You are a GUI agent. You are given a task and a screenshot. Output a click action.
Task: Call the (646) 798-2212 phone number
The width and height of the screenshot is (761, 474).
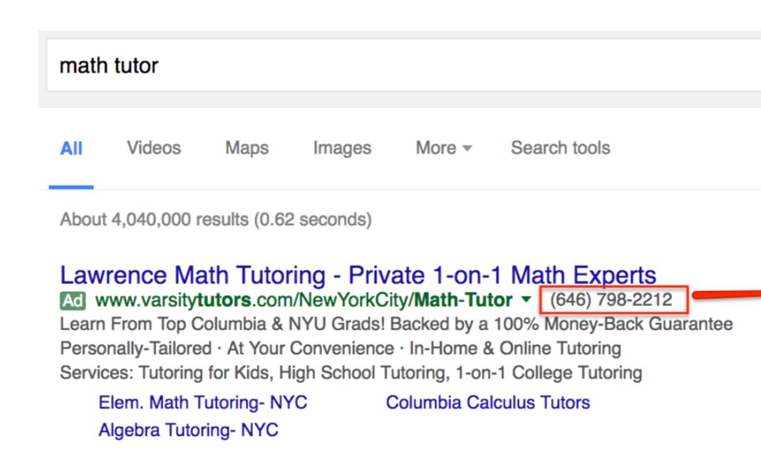click(x=611, y=300)
